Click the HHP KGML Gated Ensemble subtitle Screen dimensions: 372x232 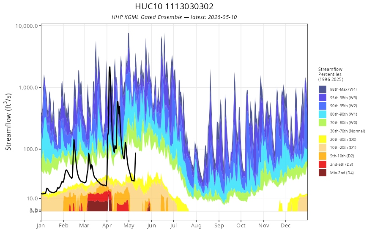174,17
